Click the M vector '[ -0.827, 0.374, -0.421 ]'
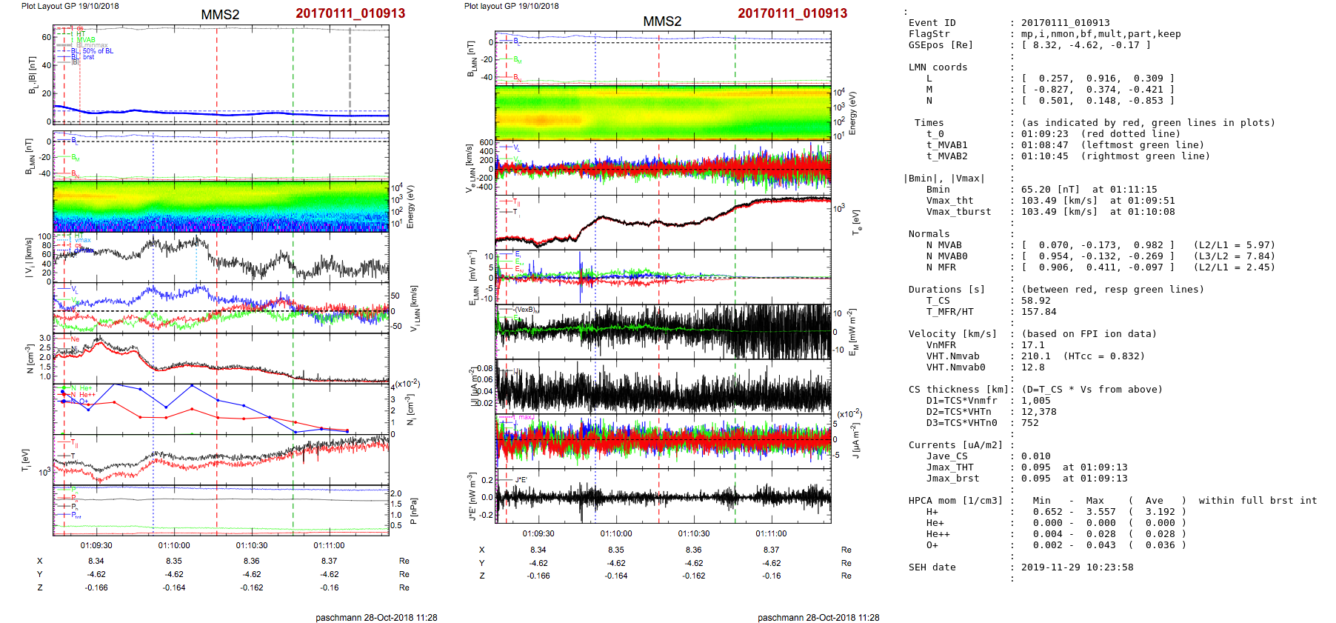 click(1098, 90)
